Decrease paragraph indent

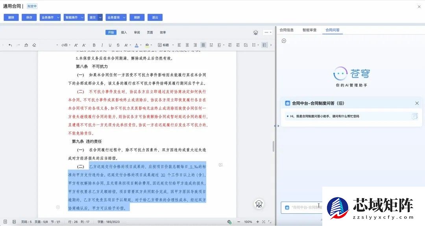(230, 45)
